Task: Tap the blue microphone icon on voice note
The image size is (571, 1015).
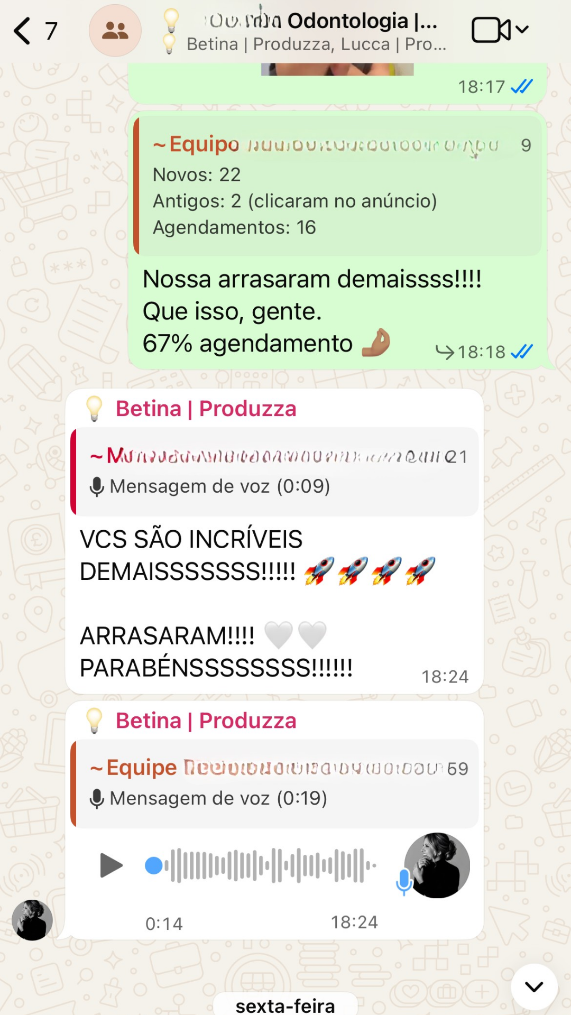Action: (404, 882)
